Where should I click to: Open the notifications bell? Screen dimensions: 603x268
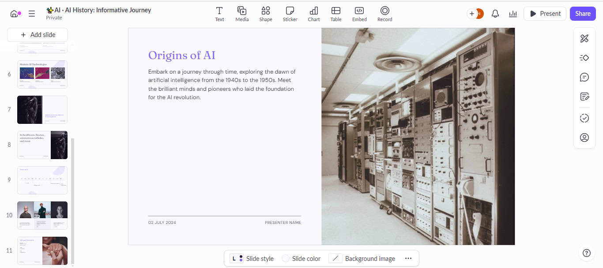click(495, 14)
